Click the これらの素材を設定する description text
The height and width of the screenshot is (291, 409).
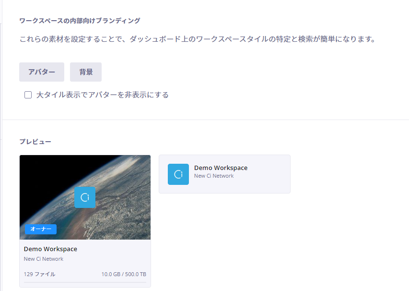click(x=198, y=39)
